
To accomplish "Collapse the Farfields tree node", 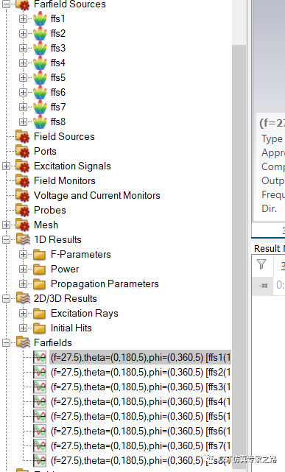I will (6, 343).
